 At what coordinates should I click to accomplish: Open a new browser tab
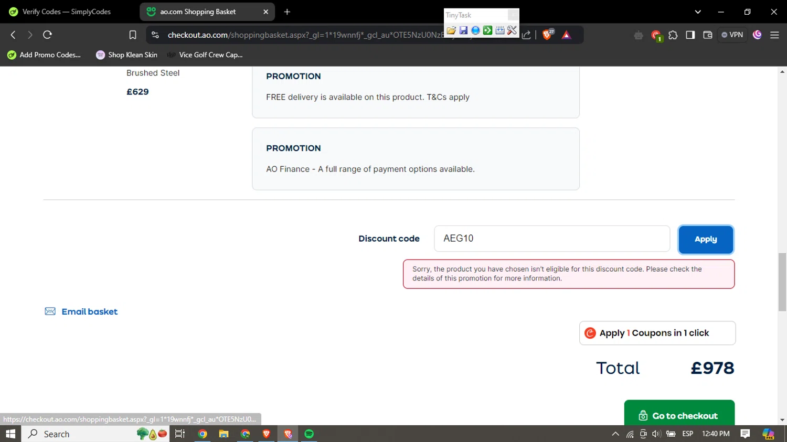click(x=287, y=12)
